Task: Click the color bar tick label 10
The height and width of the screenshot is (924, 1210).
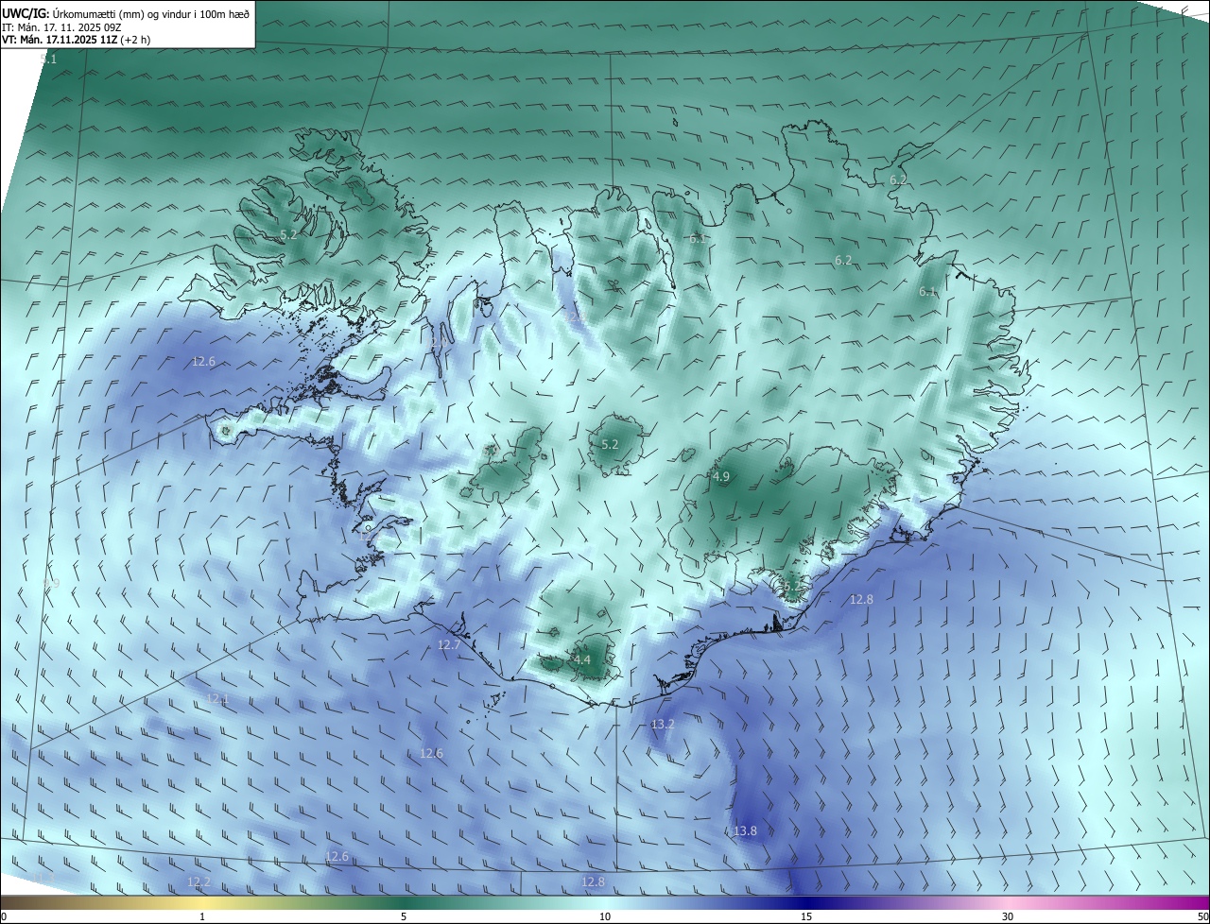Action: (605, 917)
